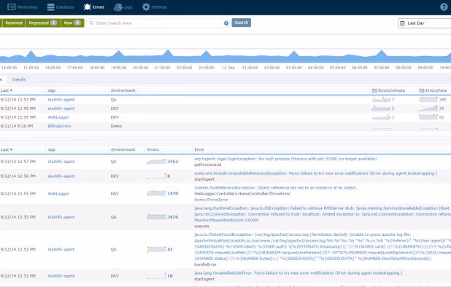Image resolution: width=451 pixels, height=287 pixels.
Task: Click sparkline next to count 3762
Action: (156, 162)
